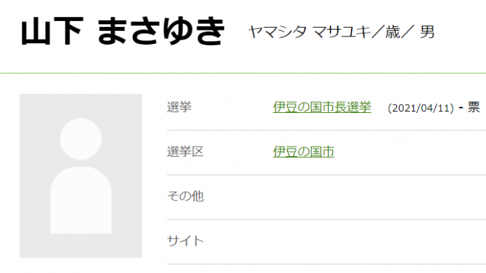Open the 伊豆の国市 district link
Viewport: 486px width, 273px height.
pos(304,151)
